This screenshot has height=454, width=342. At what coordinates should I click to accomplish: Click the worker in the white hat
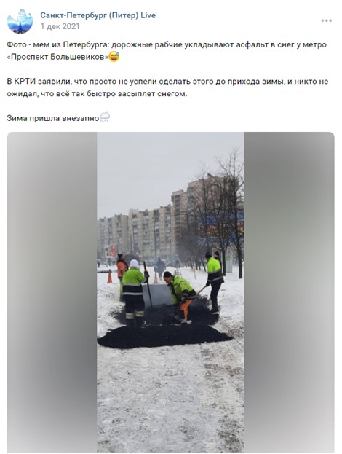click(134, 294)
